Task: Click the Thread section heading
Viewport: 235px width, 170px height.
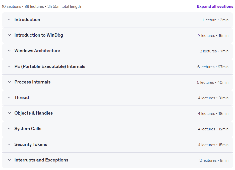Action: [22, 98]
